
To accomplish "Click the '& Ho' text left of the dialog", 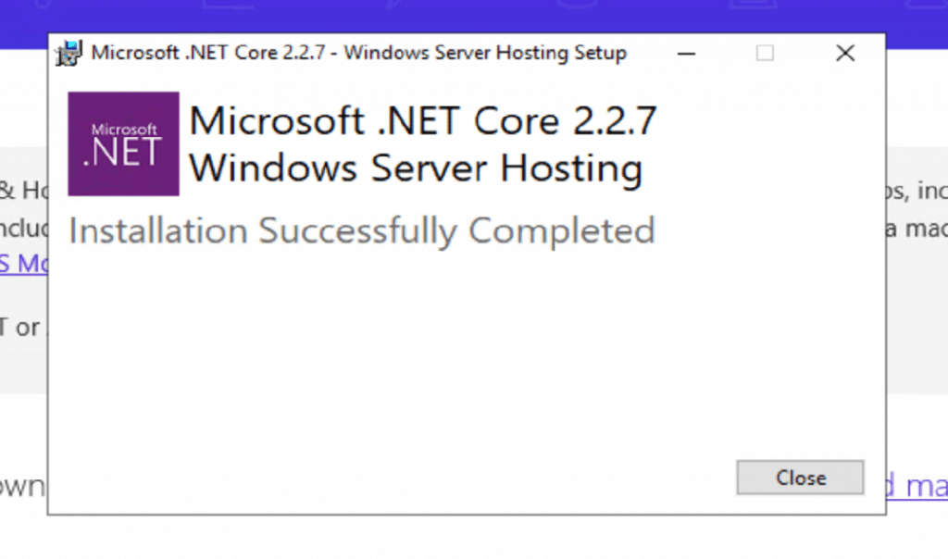I will 23,191.
